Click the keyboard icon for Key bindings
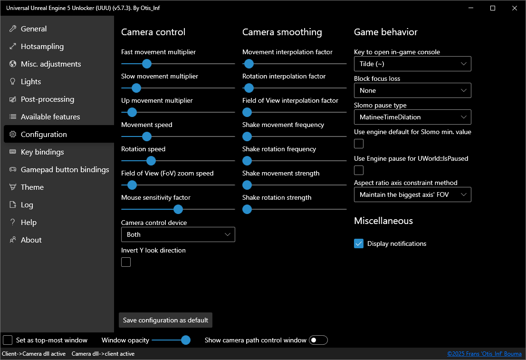The width and height of the screenshot is (526, 360). pyautogui.click(x=13, y=152)
